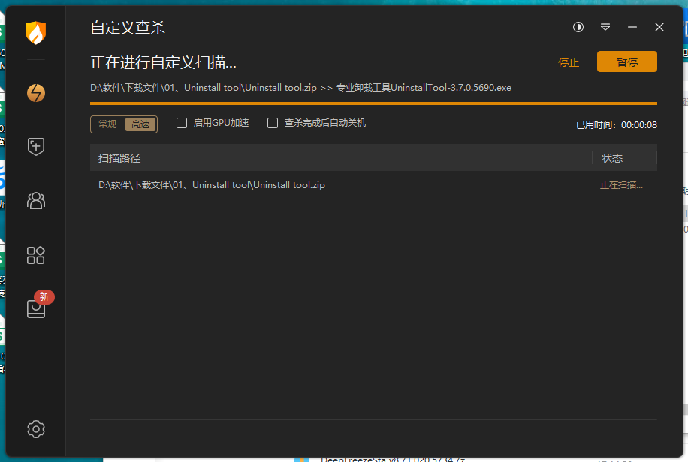Click the Huorong flame shield logo

35,33
